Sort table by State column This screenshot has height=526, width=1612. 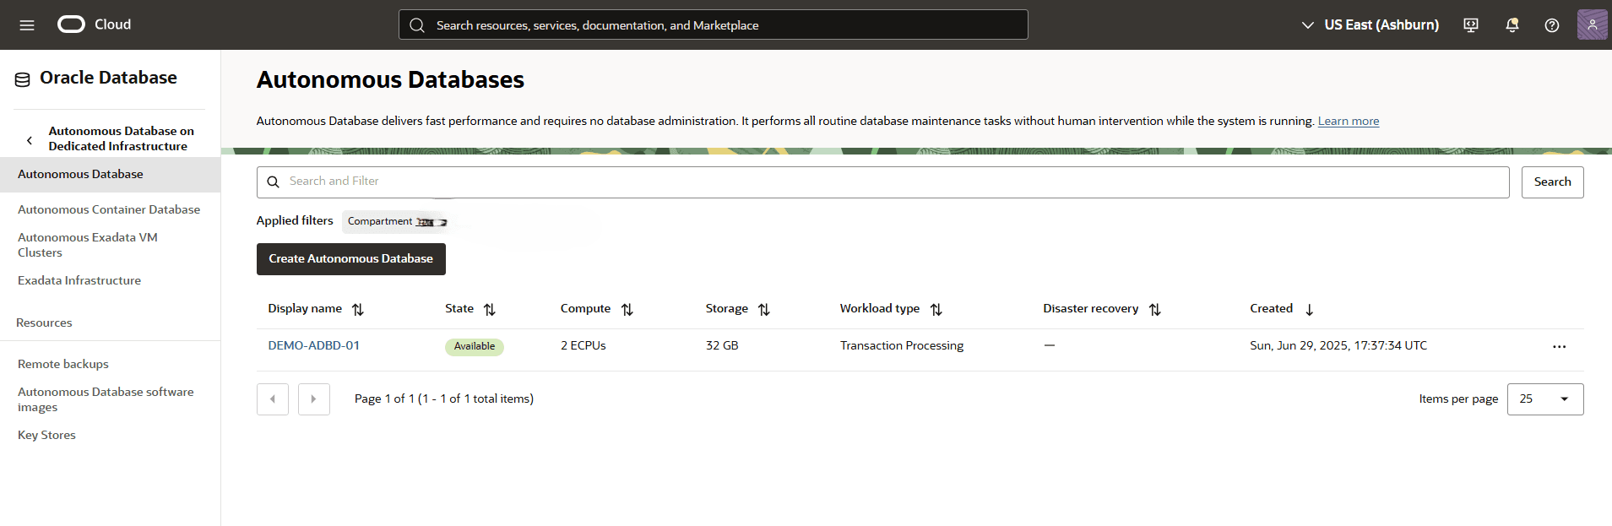pos(490,310)
